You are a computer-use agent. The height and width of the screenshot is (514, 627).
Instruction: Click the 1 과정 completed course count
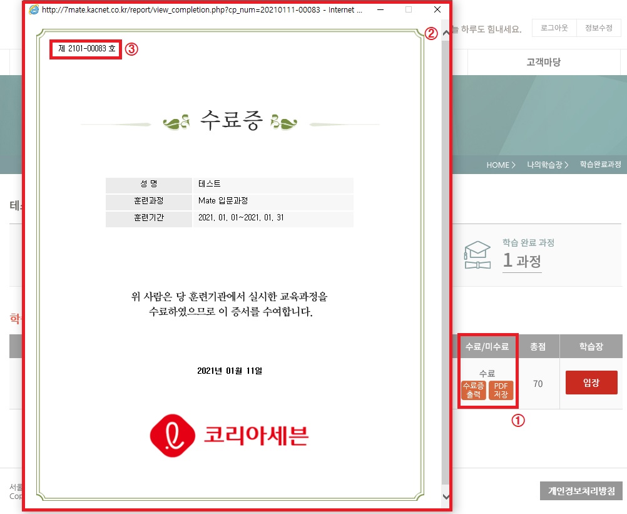coord(522,260)
